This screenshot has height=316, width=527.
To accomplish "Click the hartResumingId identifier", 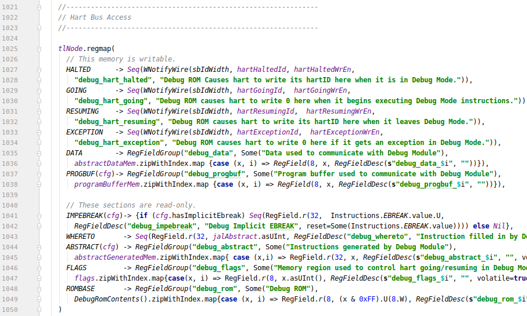I will tap(266, 111).
